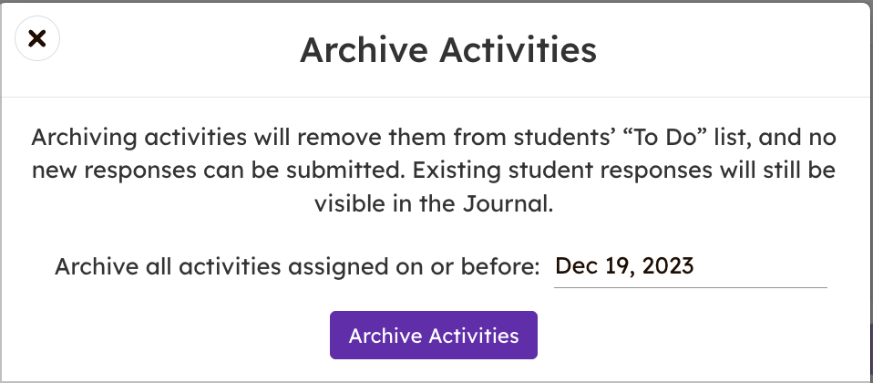Image resolution: width=873 pixels, height=383 pixels.
Task: Click the "Archive Activities" dialog heading
Action: point(448,50)
